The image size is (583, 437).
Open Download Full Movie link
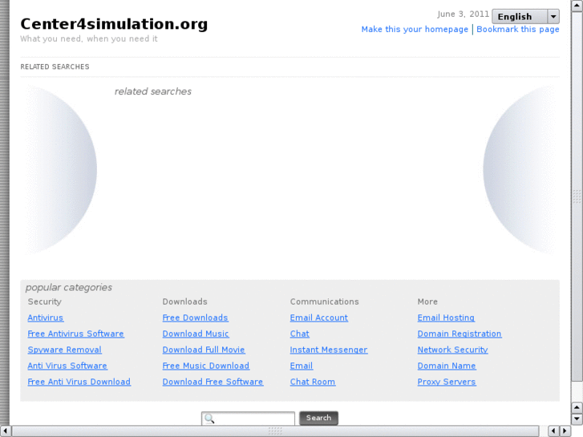(x=204, y=350)
